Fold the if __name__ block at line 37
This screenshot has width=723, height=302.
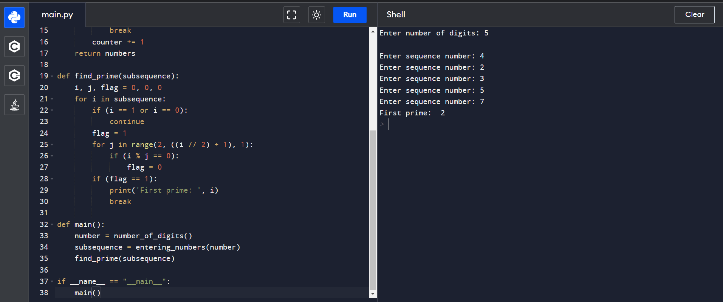[52, 282]
